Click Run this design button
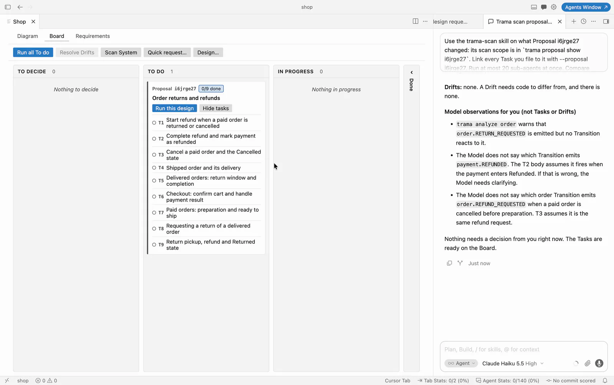 [175, 108]
